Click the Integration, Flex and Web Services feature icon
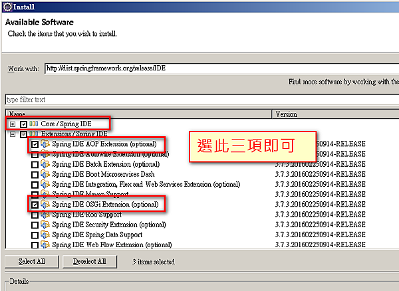 click(x=45, y=184)
